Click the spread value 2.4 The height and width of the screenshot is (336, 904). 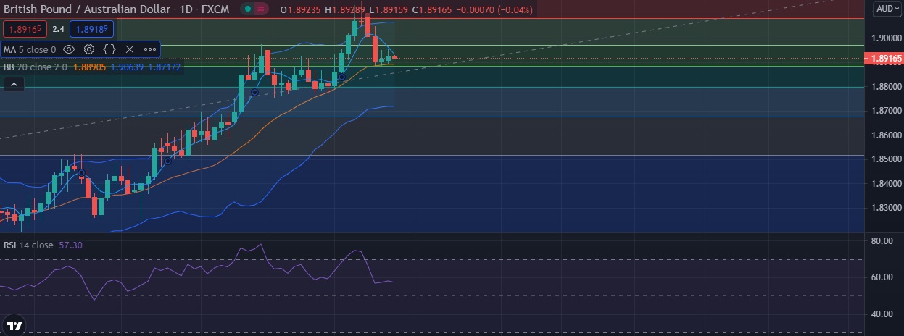pos(59,30)
